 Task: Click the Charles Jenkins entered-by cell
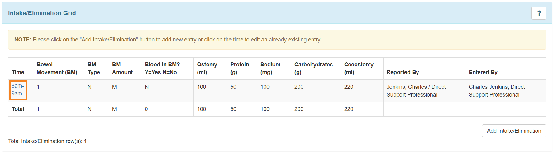[x=497, y=91]
